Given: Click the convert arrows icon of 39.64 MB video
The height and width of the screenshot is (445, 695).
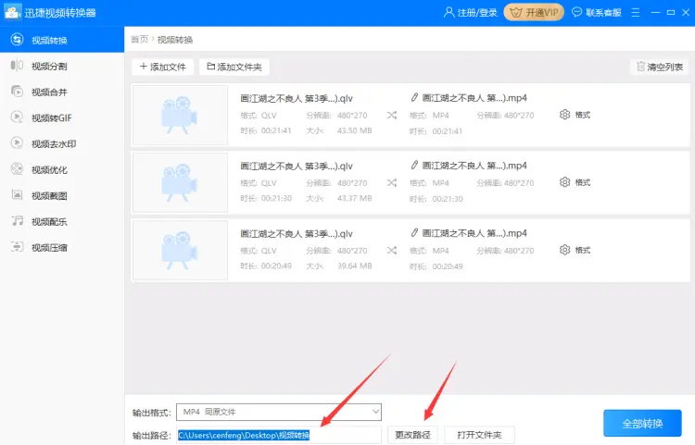Looking at the screenshot, I should 391,251.
